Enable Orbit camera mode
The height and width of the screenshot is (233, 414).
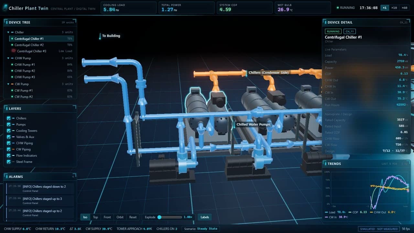[x=120, y=217]
